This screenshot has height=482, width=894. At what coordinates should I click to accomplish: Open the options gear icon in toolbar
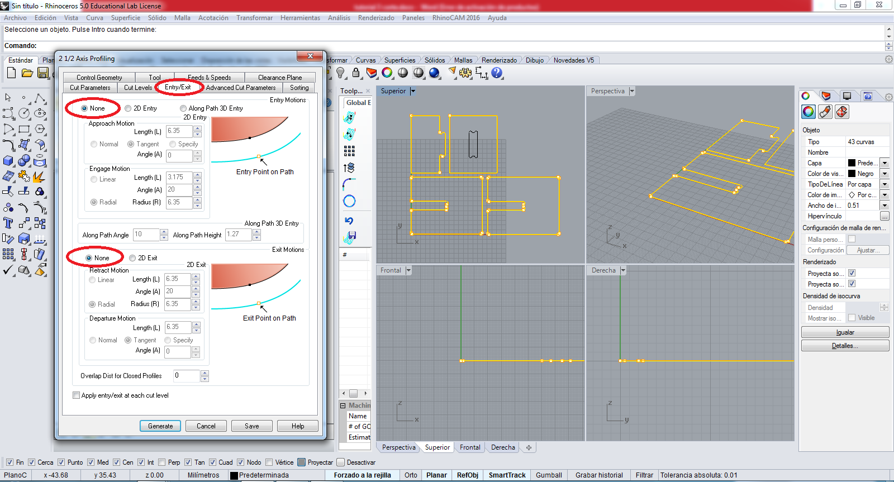click(x=465, y=73)
